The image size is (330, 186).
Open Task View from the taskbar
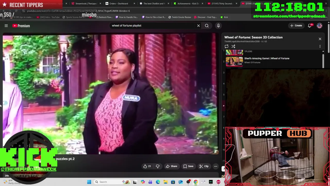tap(135, 182)
